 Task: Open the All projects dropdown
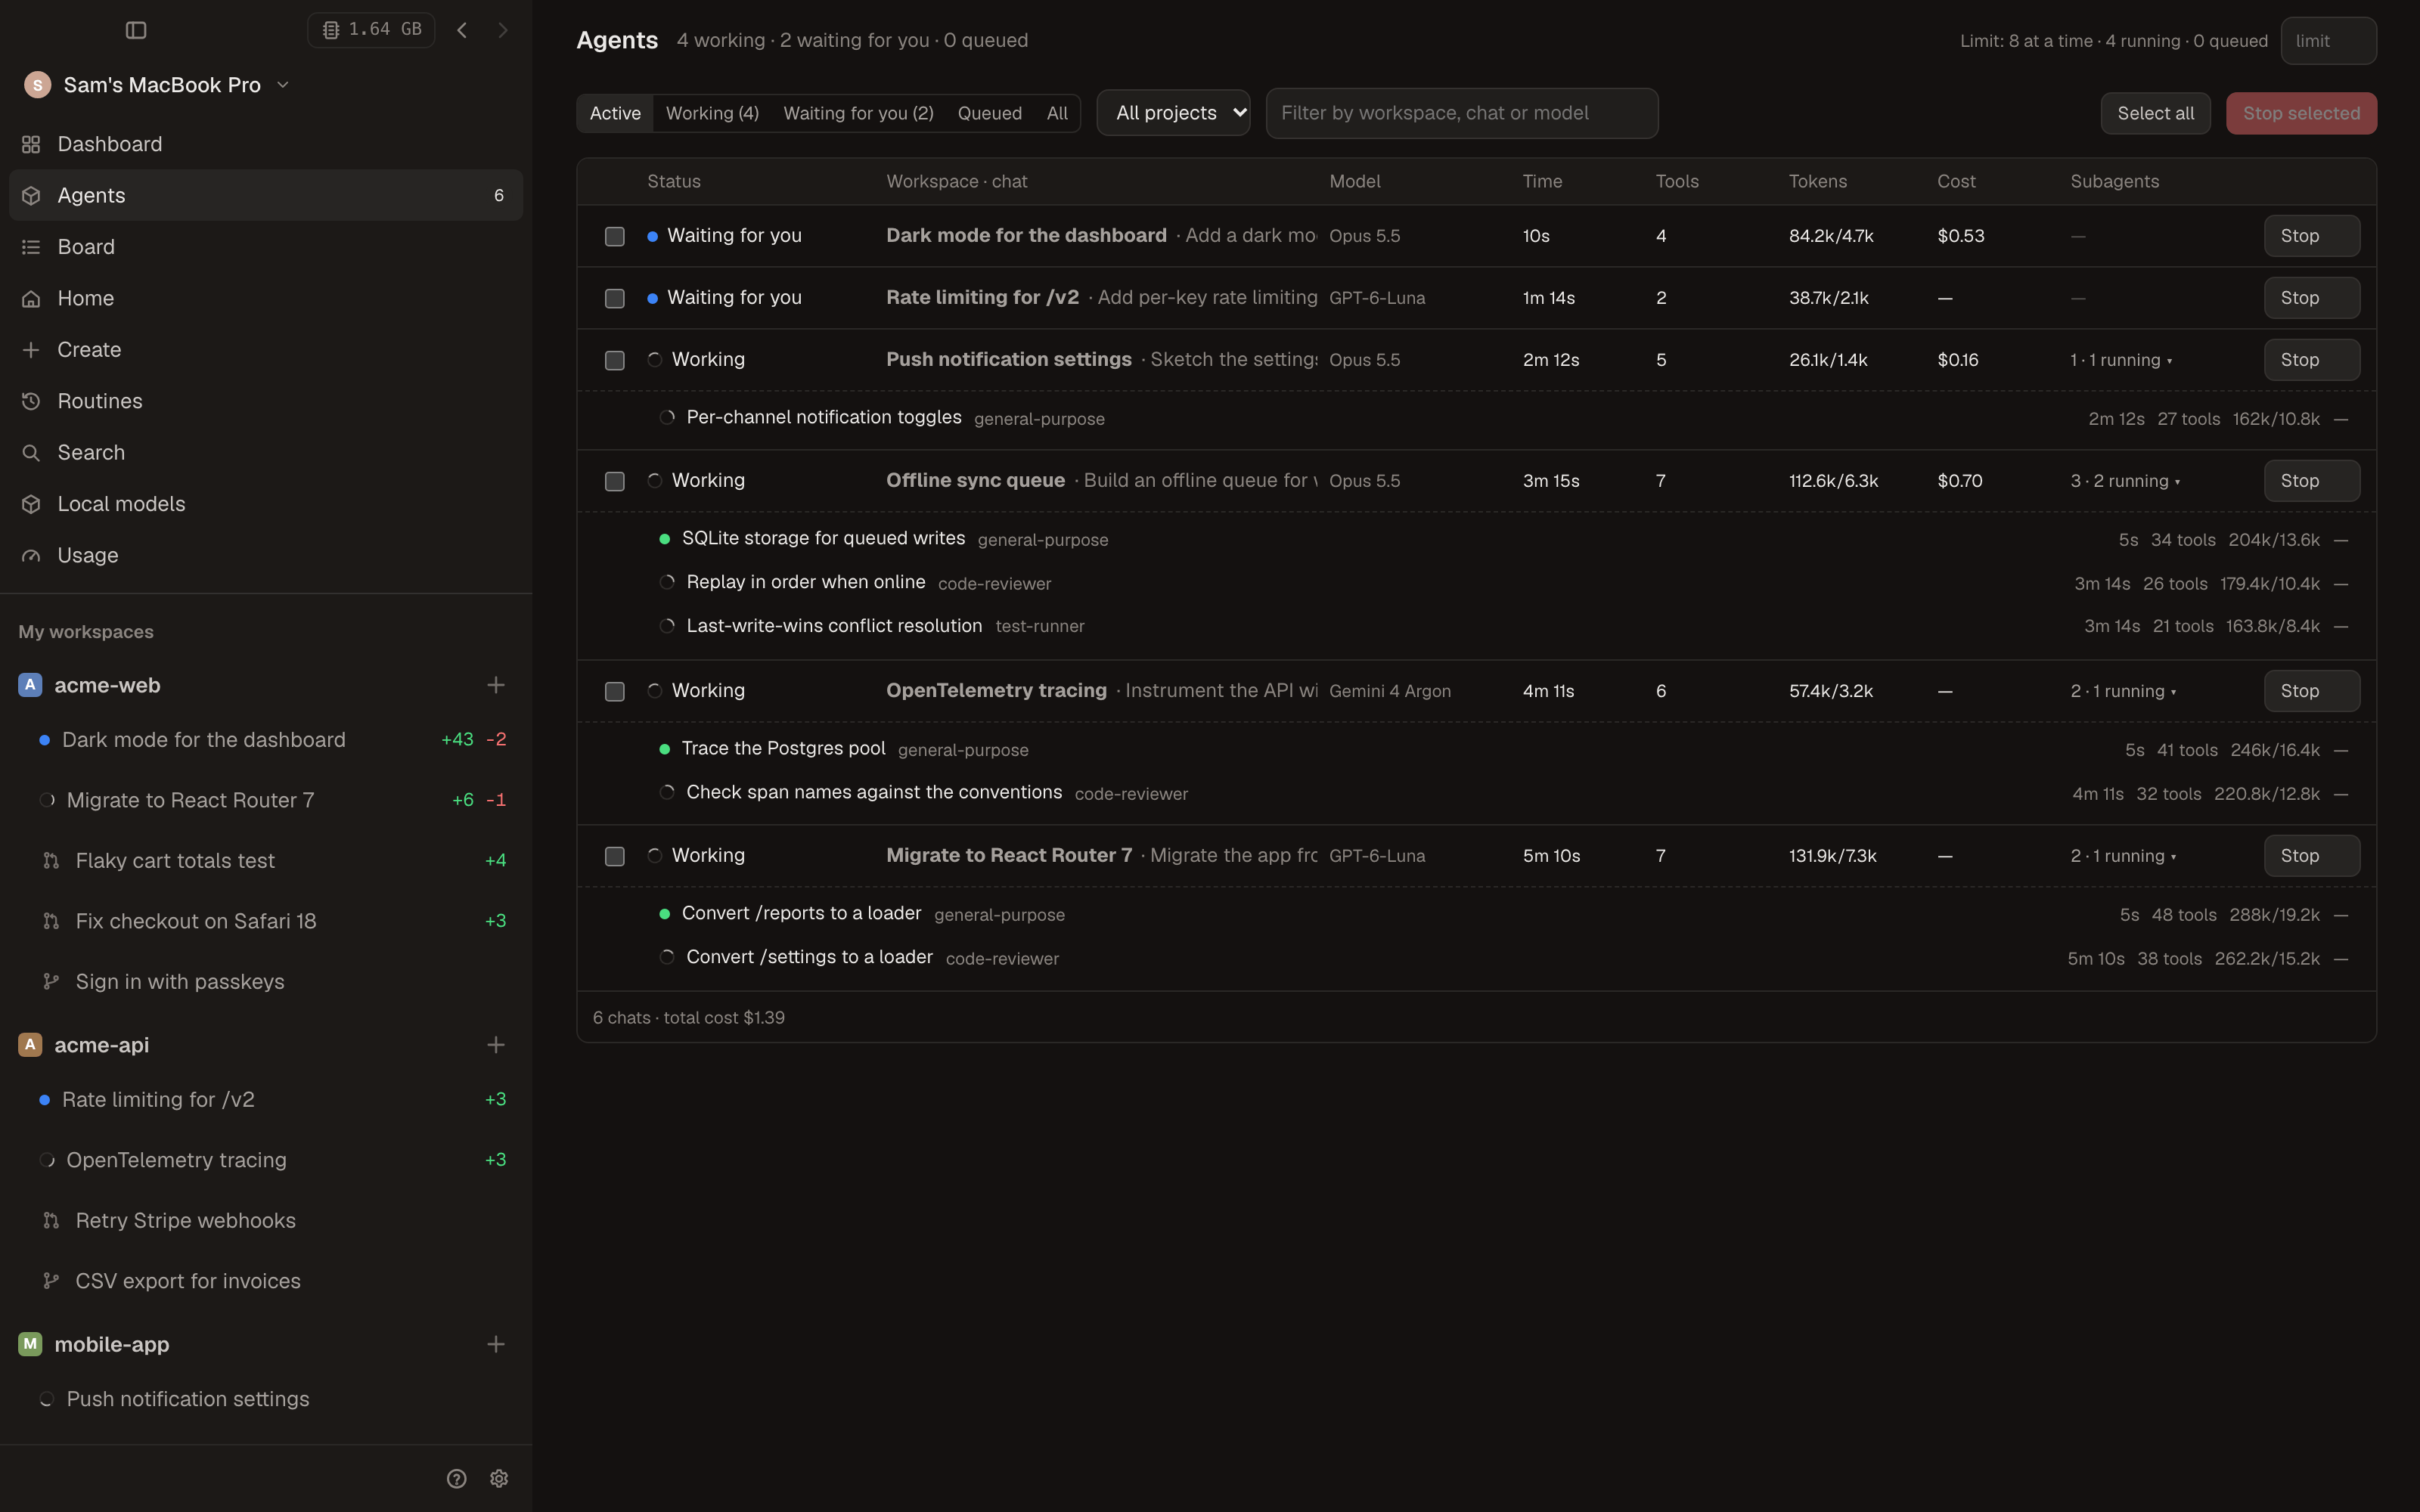click(x=1173, y=113)
